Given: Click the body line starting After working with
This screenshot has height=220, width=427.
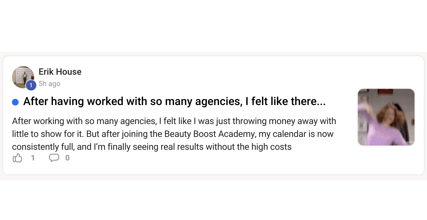Looking at the screenshot, I should tap(174, 121).
